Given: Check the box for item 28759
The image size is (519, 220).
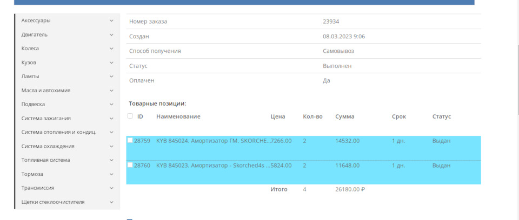Looking at the screenshot, I should [x=130, y=140].
